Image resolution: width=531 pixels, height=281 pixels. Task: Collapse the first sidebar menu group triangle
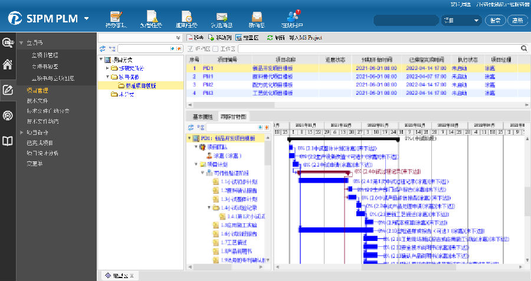[x=21, y=43]
